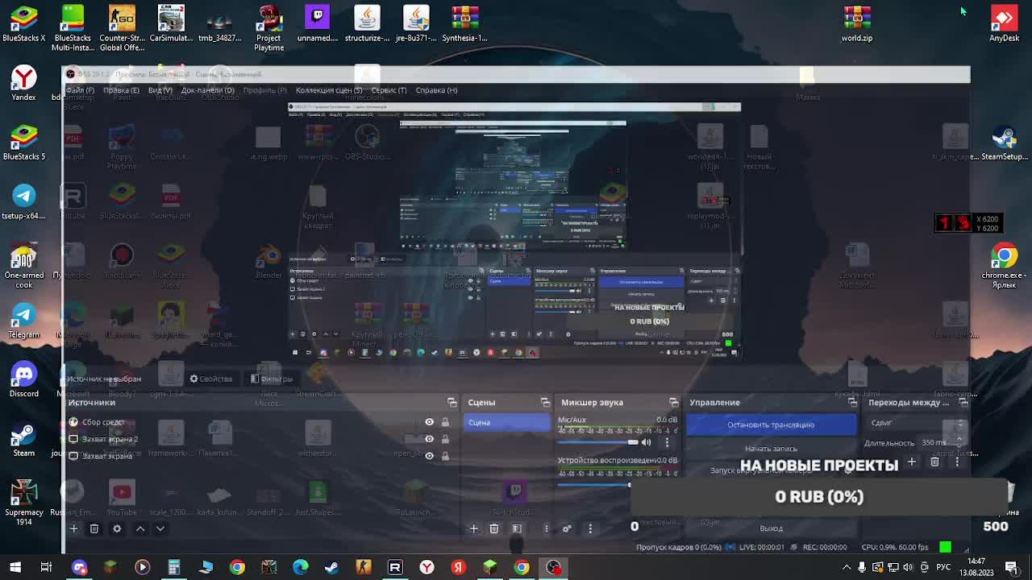Image resolution: width=1032 pixels, height=580 pixels.
Task: Open the taskbar clock showing 14:47
Action: click(x=976, y=565)
